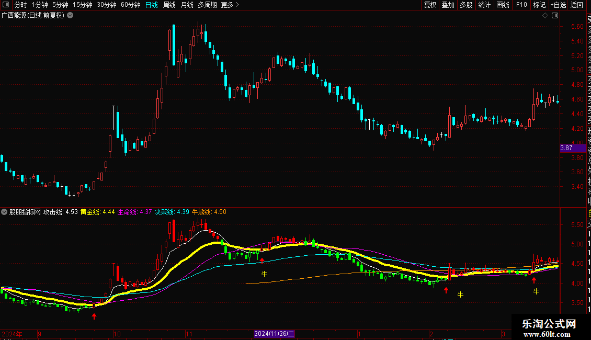Click the 5.60 price axis label

pos(577,26)
